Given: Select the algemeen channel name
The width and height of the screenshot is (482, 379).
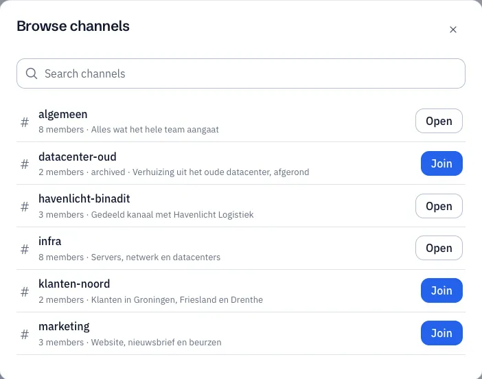Looking at the screenshot, I should point(63,115).
